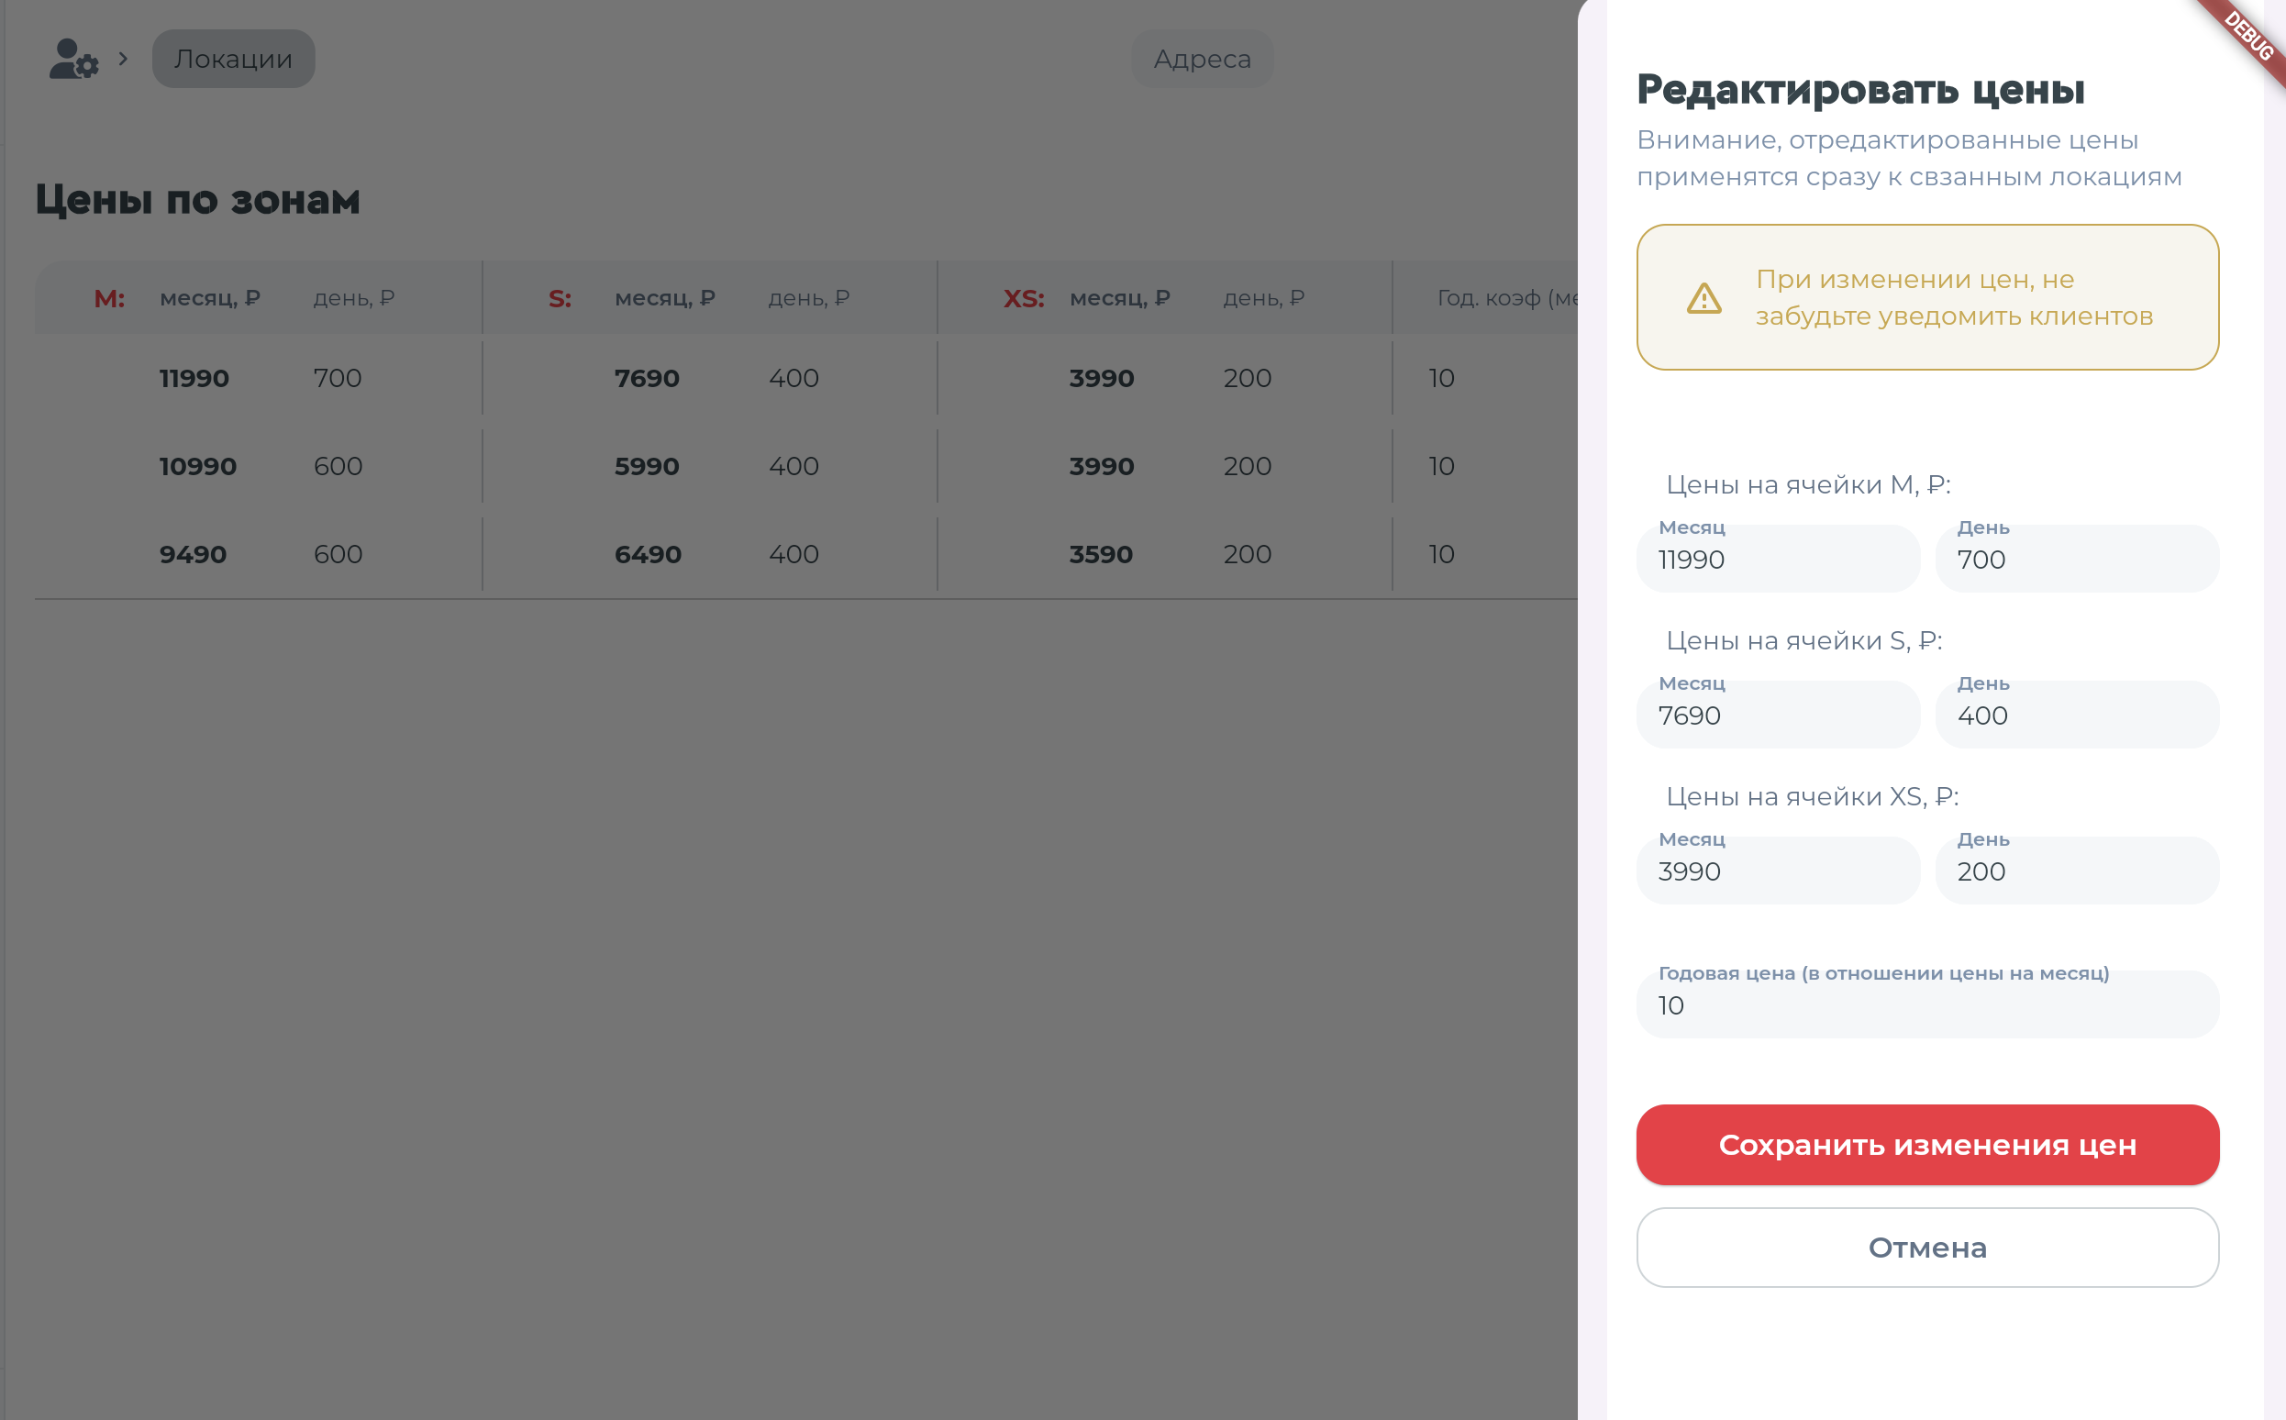Image resolution: width=2286 pixels, height=1420 pixels.
Task: Click the Цены на ячейки XS section label
Action: coord(1812,796)
